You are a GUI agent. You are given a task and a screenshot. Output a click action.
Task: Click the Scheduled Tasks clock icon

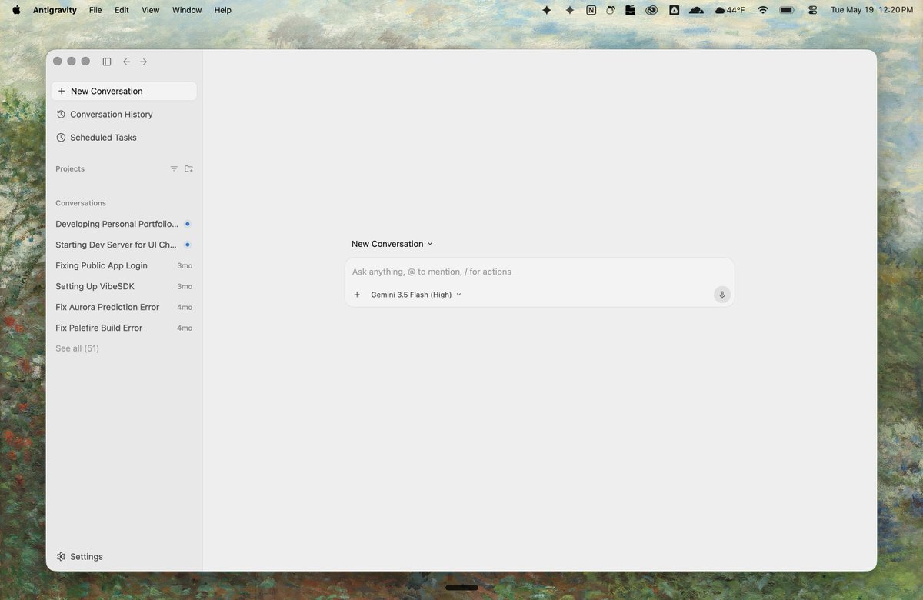(x=61, y=138)
